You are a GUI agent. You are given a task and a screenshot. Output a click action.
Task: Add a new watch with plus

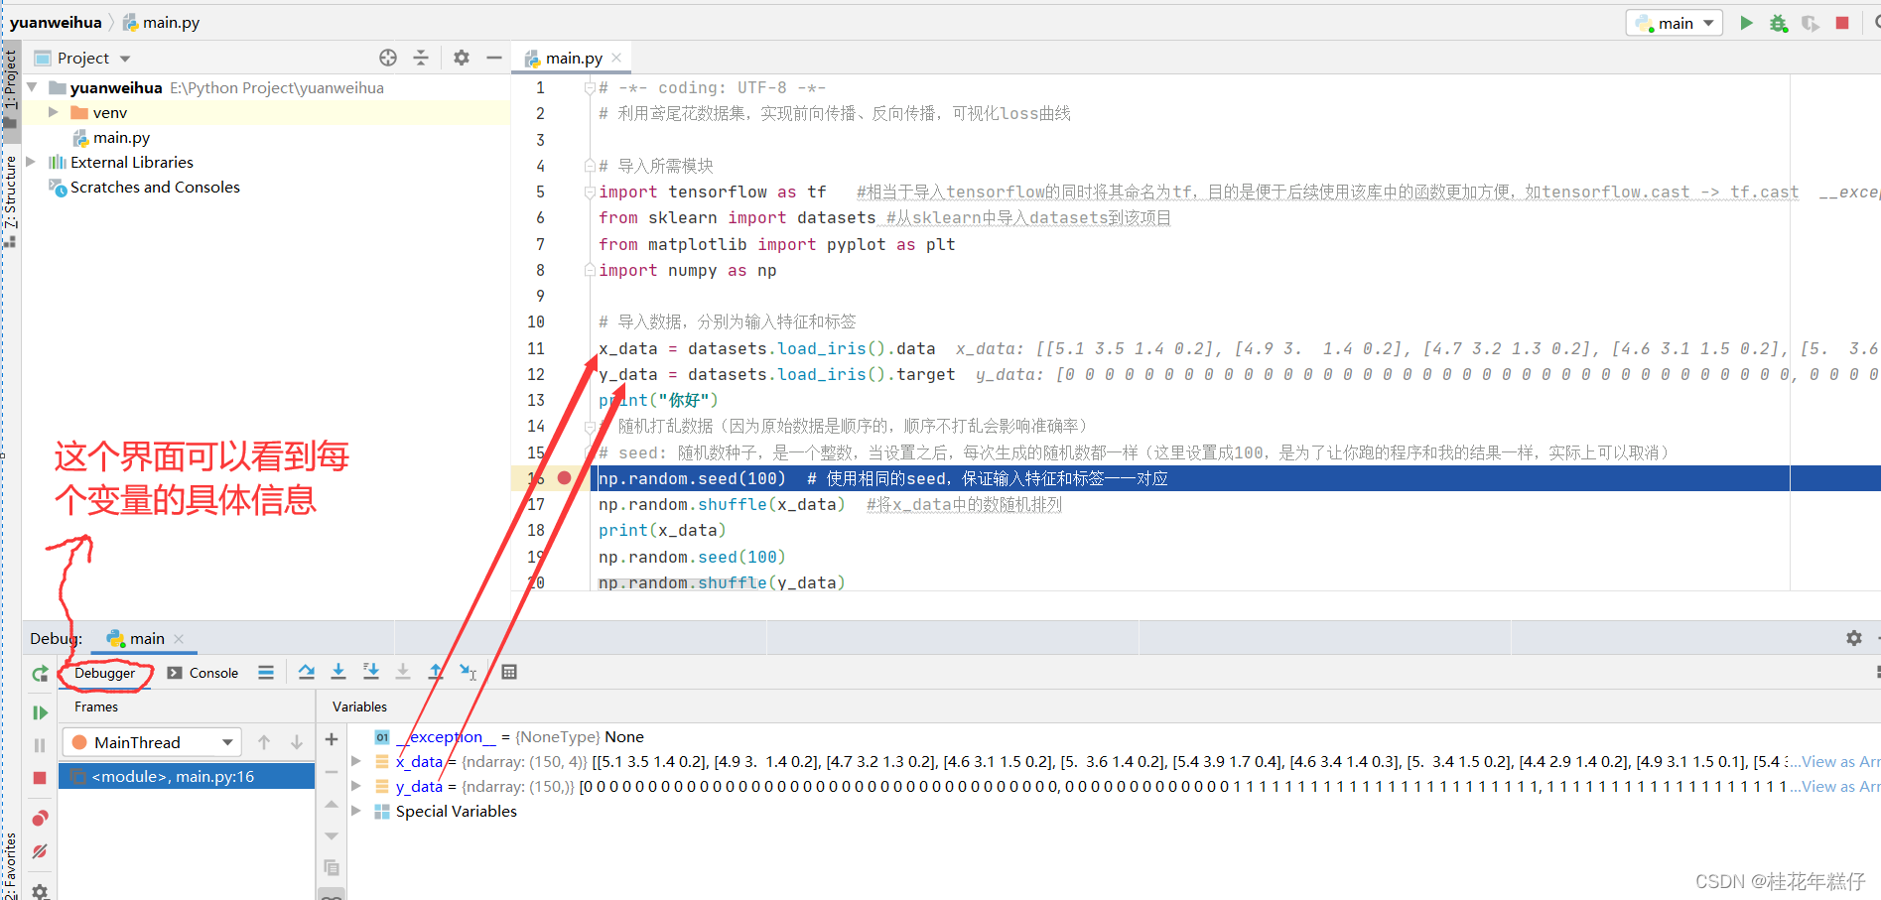[332, 739]
